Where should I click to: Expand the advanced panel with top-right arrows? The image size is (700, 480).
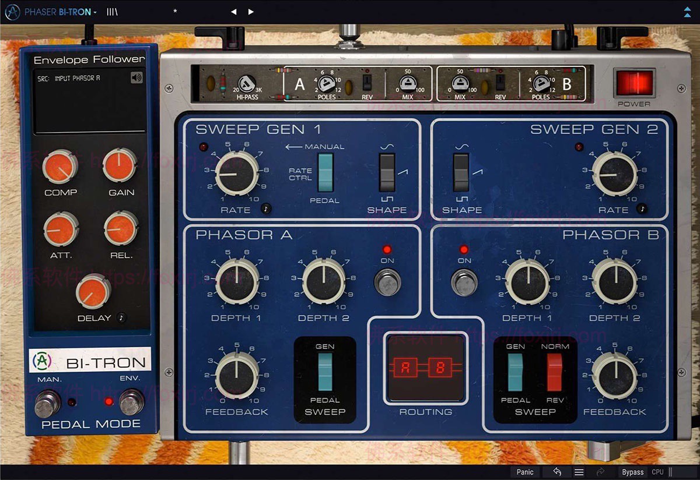686,12
